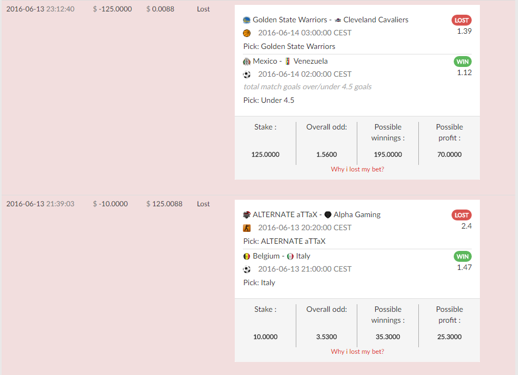Click 'Lost' status of the 23:12:40 bet
Screen dimensions: 518x375
(203, 9)
